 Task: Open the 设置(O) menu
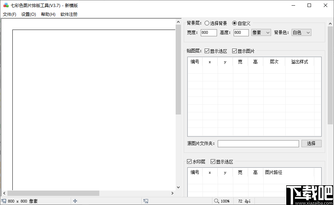pyautogui.click(x=29, y=14)
